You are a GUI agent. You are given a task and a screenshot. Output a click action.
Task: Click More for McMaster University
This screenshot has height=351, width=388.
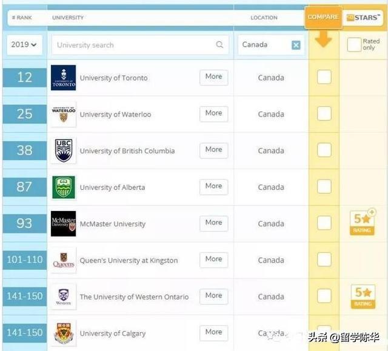[x=214, y=223]
